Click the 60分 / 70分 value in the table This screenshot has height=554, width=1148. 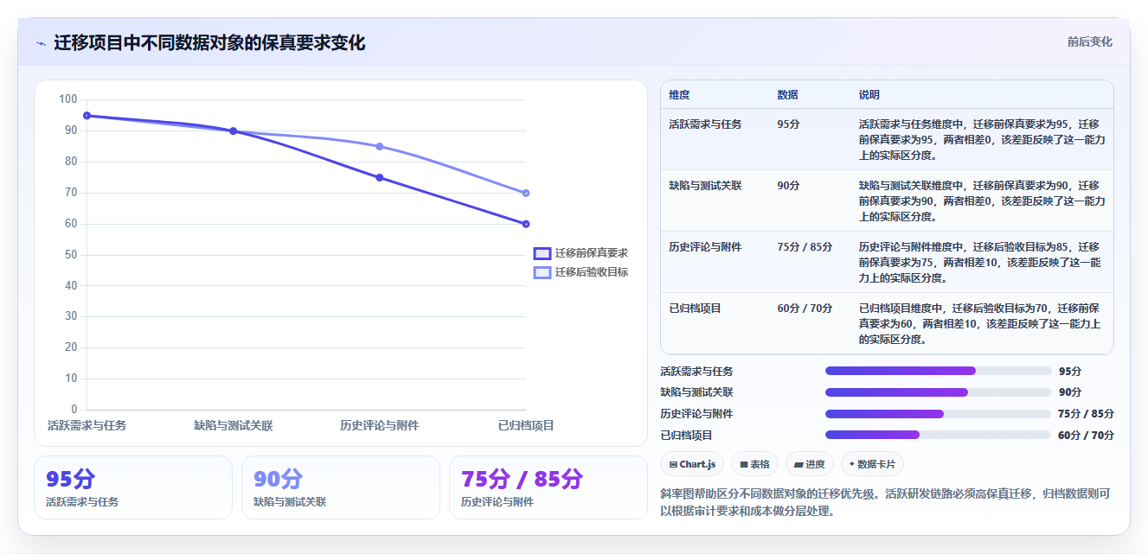(x=805, y=309)
